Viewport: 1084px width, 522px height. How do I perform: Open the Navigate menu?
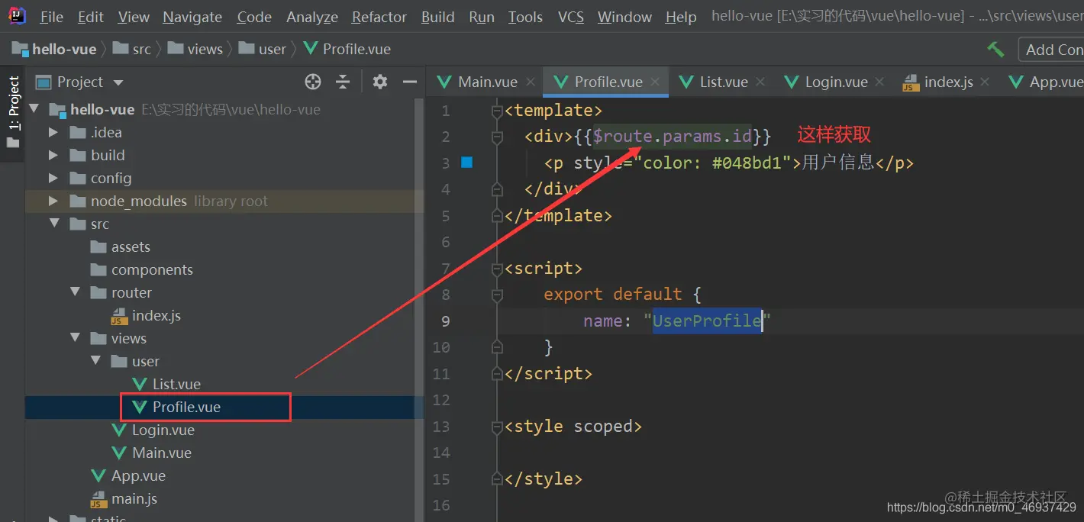[x=192, y=17]
